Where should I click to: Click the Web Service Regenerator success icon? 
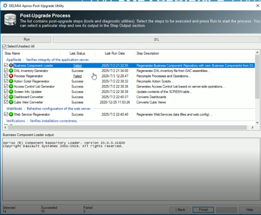(11, 114)
